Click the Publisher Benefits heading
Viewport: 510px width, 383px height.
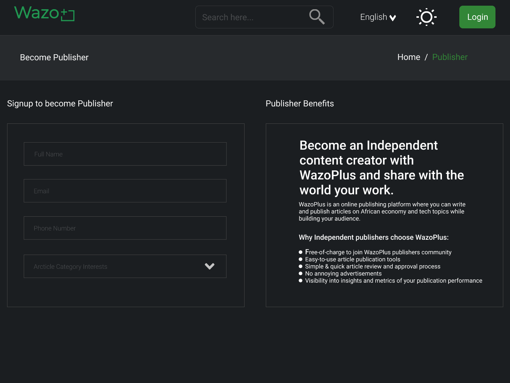click(x=299, y=104)
